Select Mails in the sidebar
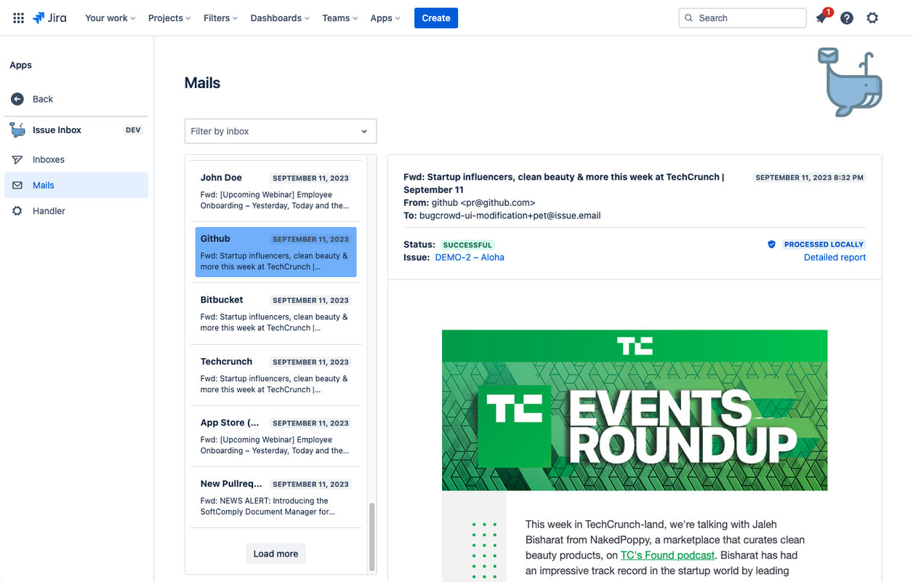This screenshot has width=913, height=582. pos(76,186)
